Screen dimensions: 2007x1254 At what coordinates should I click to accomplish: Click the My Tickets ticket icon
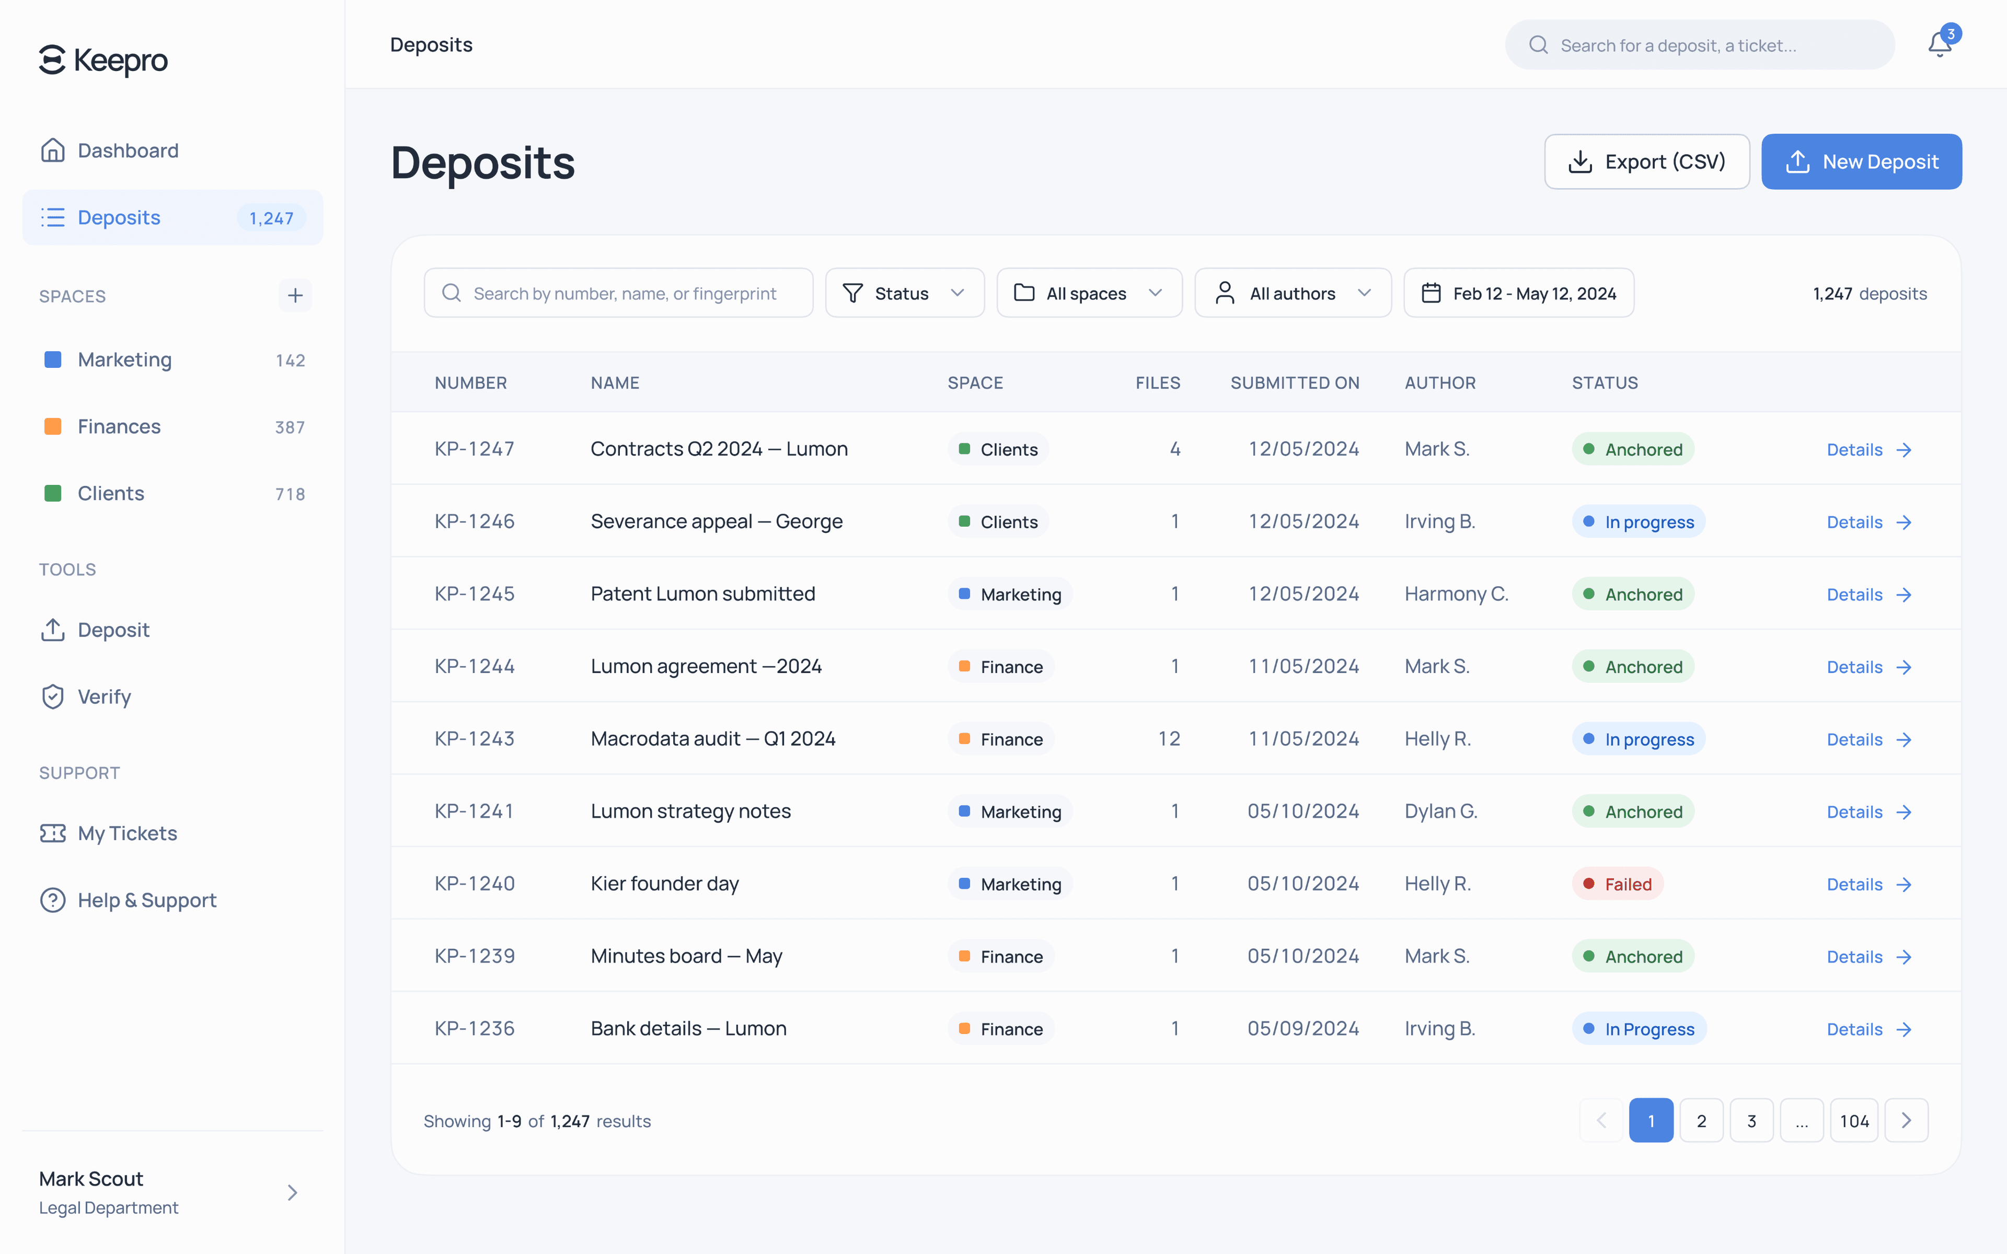point(52,833)
